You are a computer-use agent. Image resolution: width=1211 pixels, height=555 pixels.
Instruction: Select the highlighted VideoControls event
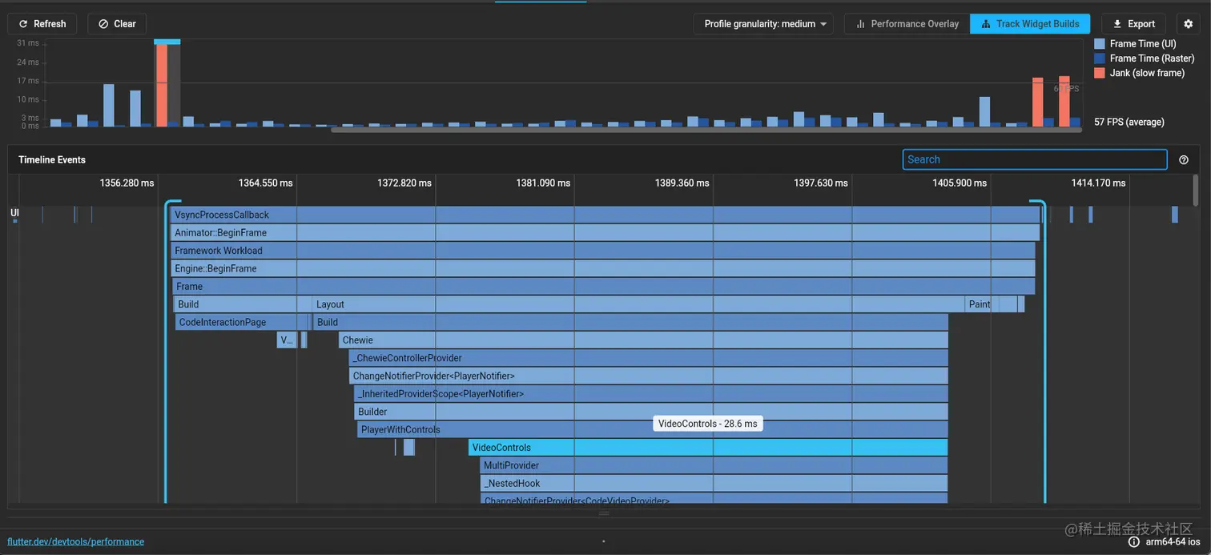[708, 447]
